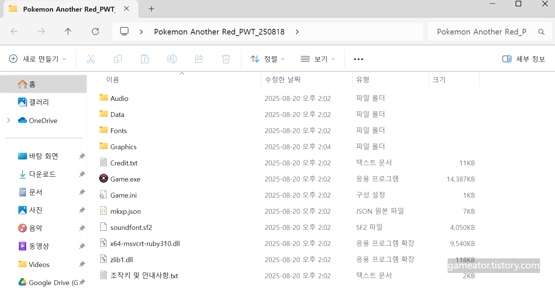Unpin 다운로드 using its pin icon
This screenshot has width=555, height=288.
(81, 174)
